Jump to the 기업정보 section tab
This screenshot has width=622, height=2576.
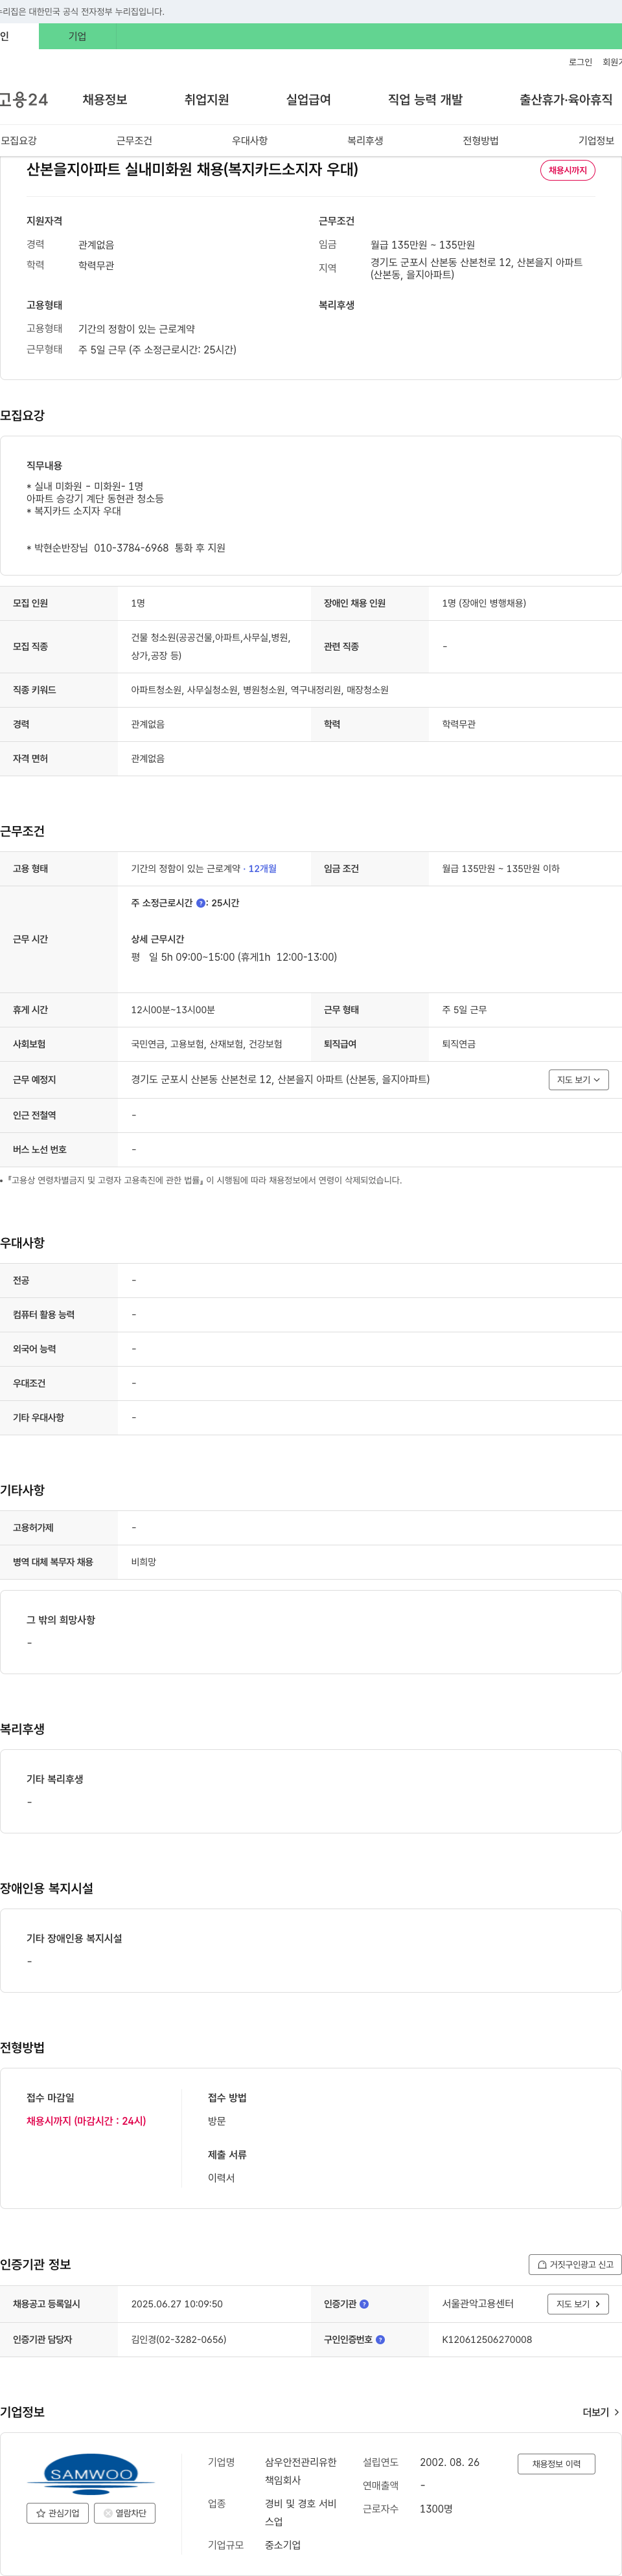tap(596, 141)
